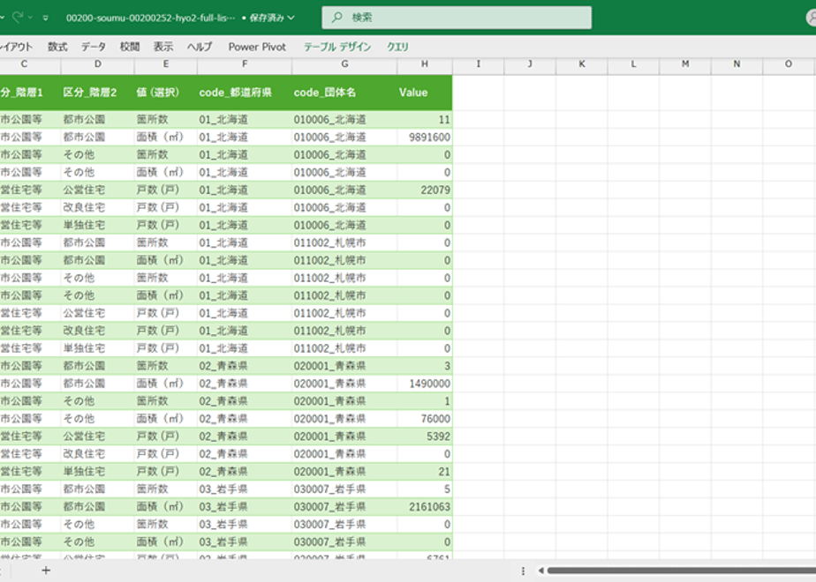Click the code_都道府県 table header cell
Viewport: 816px width, 582px height.
(245, 93)
